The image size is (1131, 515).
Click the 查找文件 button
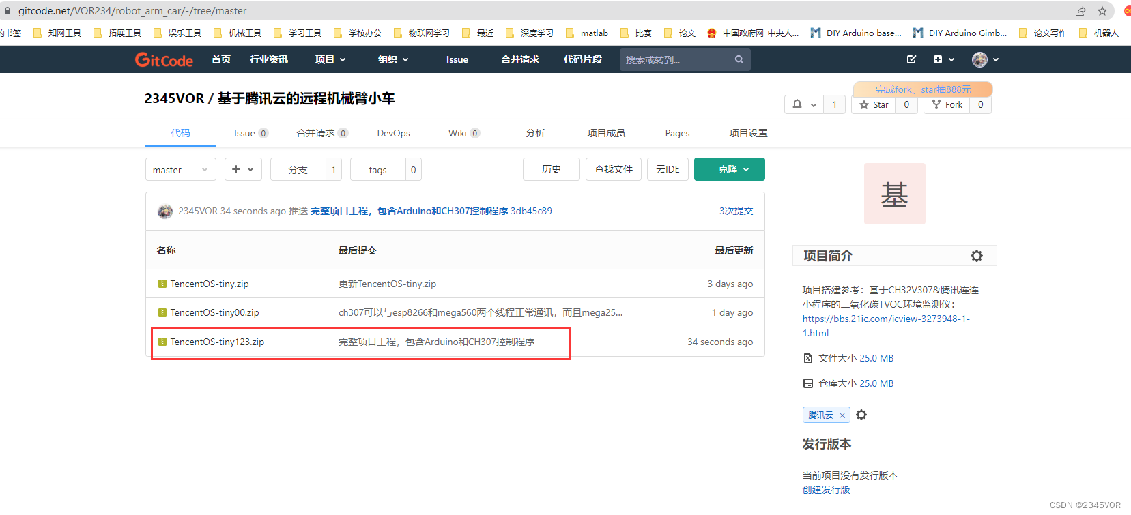coord(614,169)
